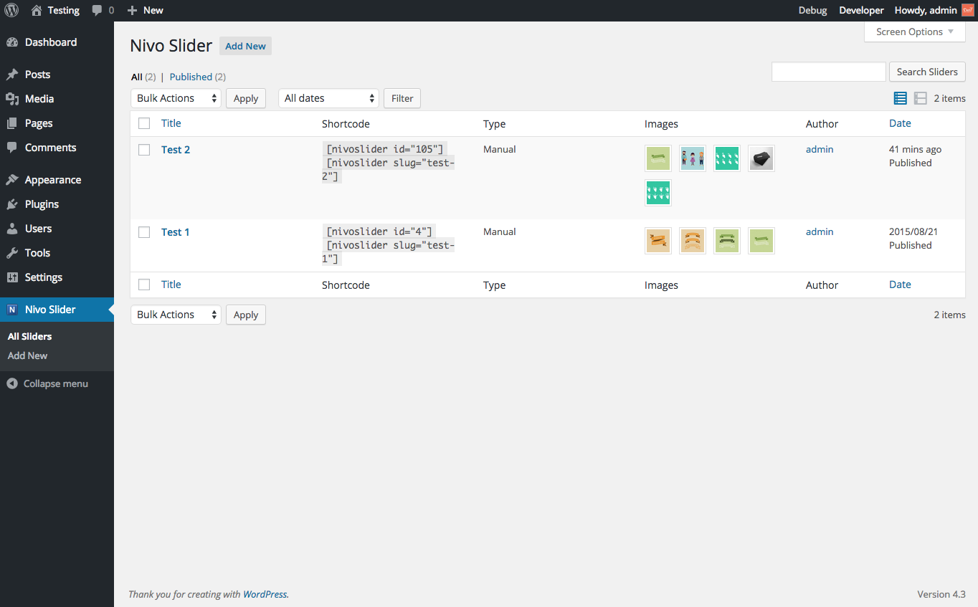Viewport: 978px width, 607px height.
Task: Open the Appearance menu item
Action: point(52,180)
